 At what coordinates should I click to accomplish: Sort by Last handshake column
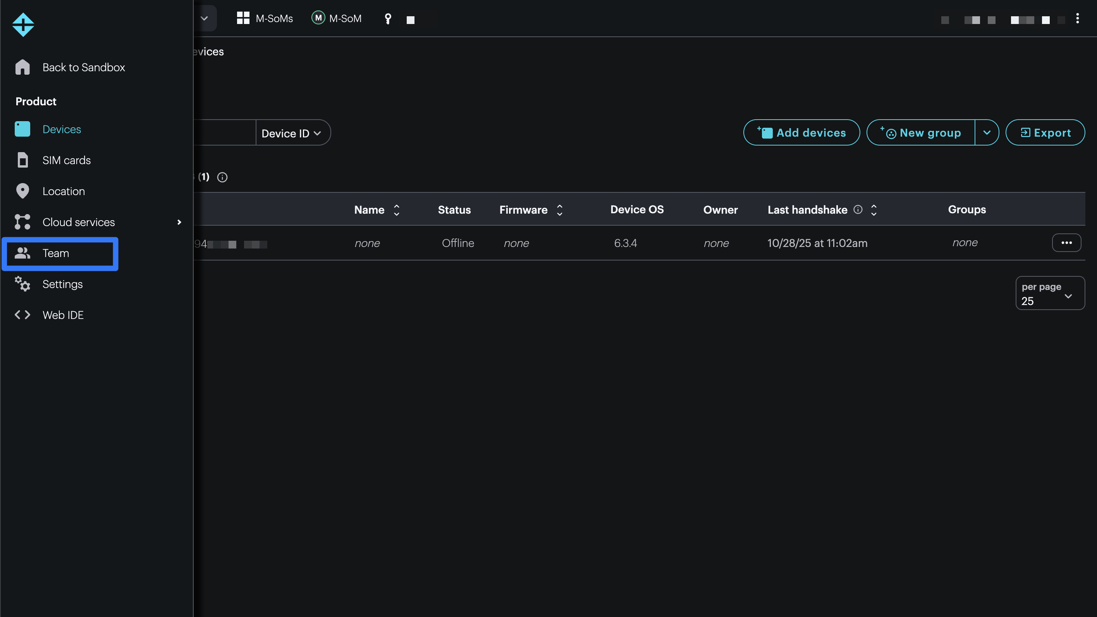pyautogui.click(x=873, y=210)
